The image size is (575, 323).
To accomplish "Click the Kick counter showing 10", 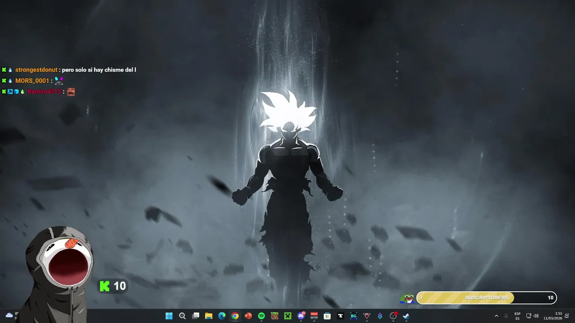I will pyautogui.click(x=113, y=286).
